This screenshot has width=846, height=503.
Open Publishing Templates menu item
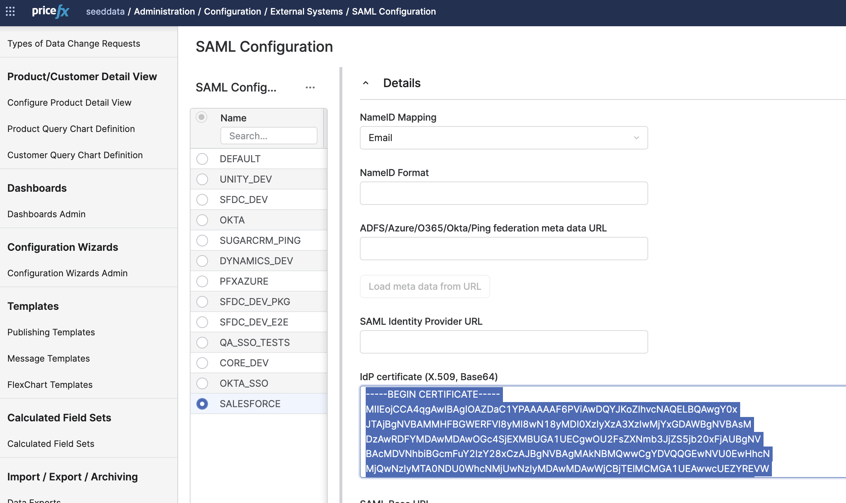(x=51, y=332)
